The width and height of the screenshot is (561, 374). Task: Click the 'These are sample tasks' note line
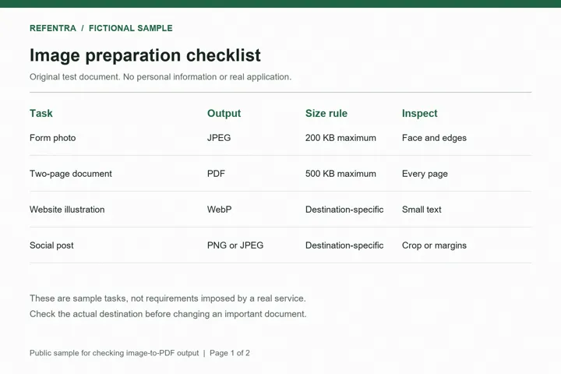coord(168,298)
